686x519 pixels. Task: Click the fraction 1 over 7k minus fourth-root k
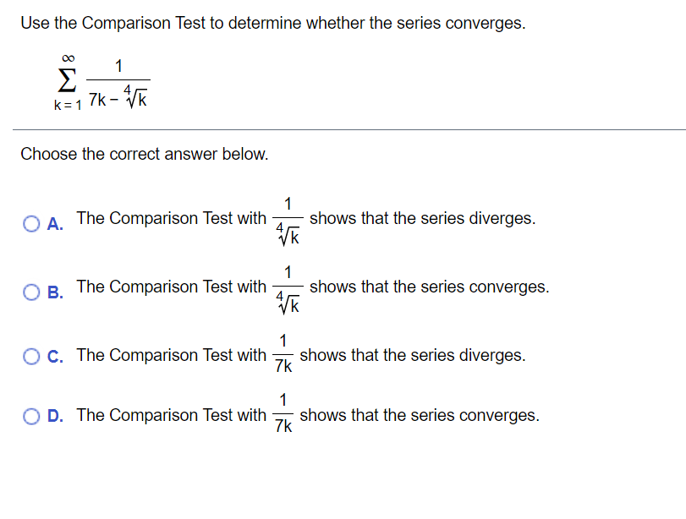(117, 83)
